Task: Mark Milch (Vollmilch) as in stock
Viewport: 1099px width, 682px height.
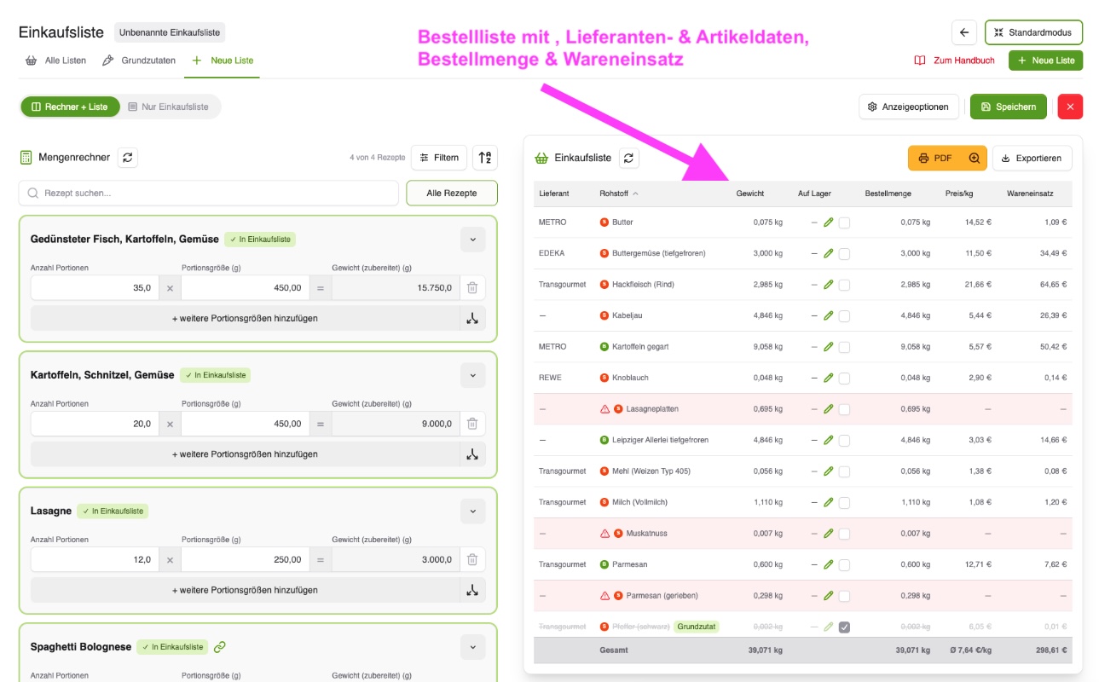Action: click(844, 502)
